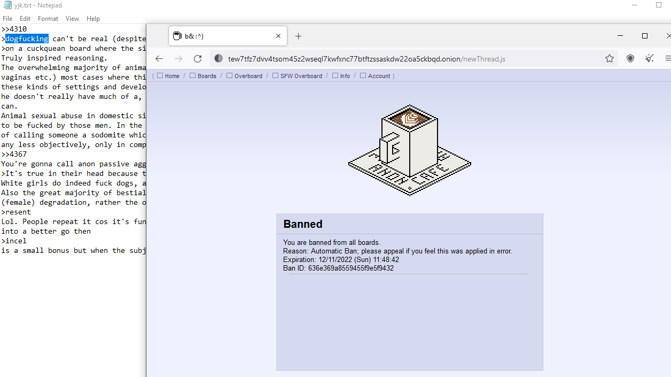Screen dimensions: 671x377
Task: Reload the current page
Action: 198,59
